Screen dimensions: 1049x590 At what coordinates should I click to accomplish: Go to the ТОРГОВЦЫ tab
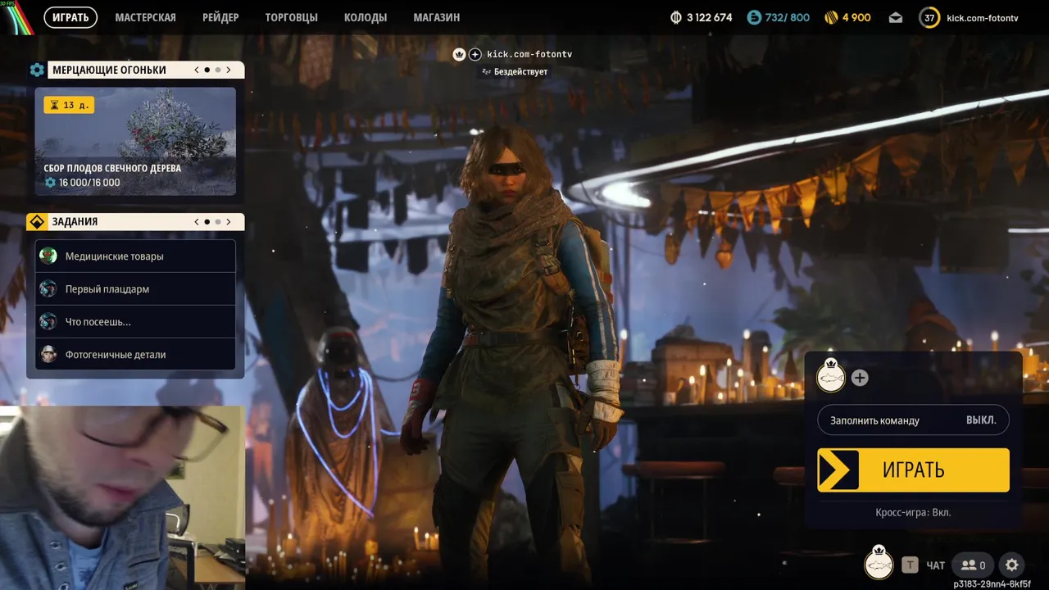291,17
